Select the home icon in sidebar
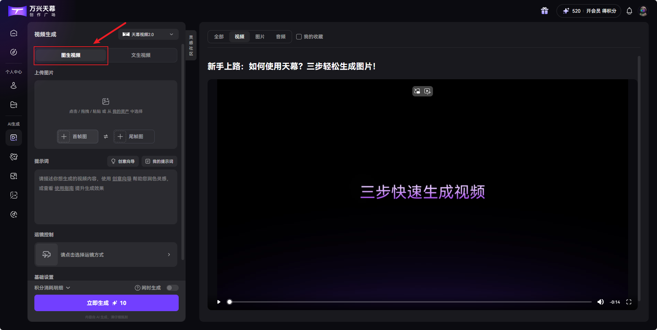This screenshot has width=657, height=330. tap(14, 32)
